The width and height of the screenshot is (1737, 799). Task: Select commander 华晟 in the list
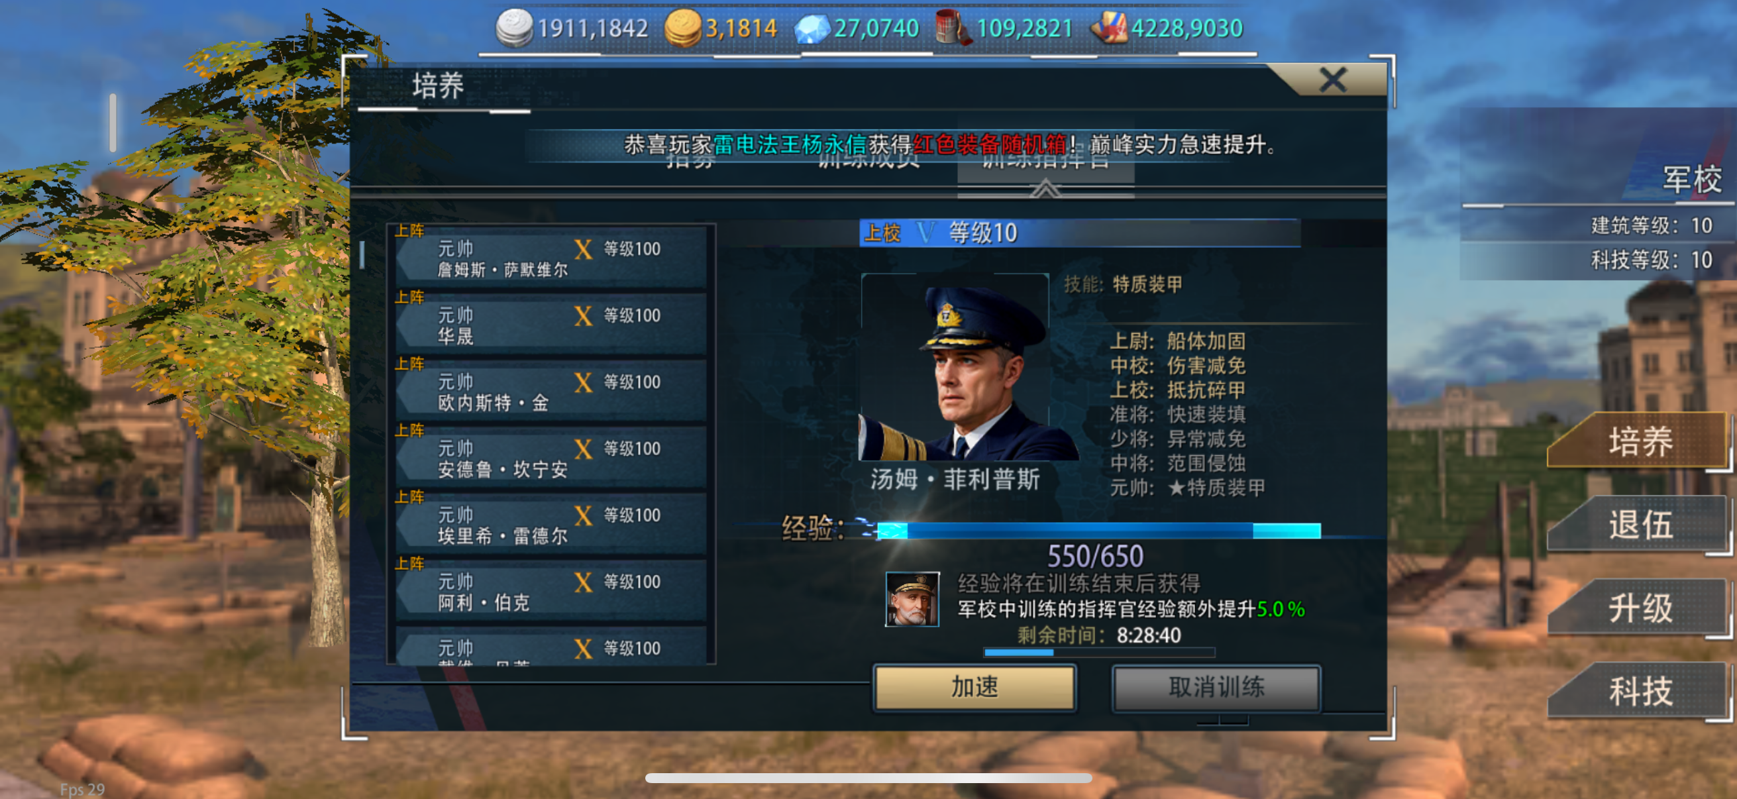(551, 325)
